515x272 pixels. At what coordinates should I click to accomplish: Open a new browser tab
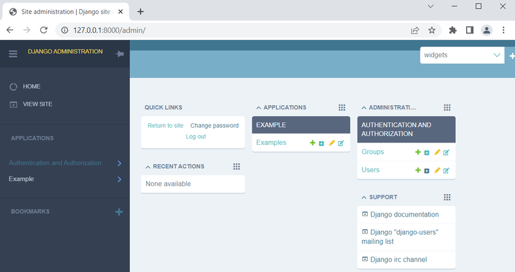click(140, 12)
